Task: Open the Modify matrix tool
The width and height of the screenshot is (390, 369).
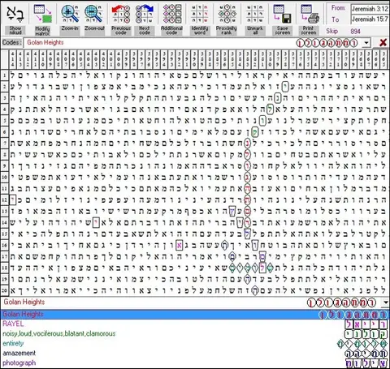Action: point(43,14)
